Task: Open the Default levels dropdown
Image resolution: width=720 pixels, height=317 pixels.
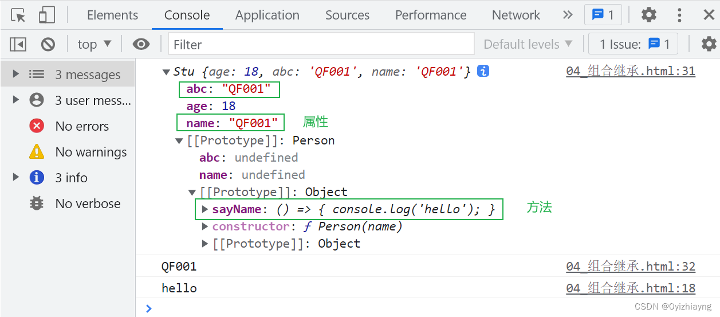Action: pyautogui.click(x=528, y=44)
